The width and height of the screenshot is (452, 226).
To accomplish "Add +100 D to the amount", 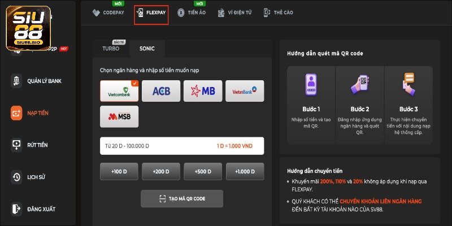I will pos(119,172).
